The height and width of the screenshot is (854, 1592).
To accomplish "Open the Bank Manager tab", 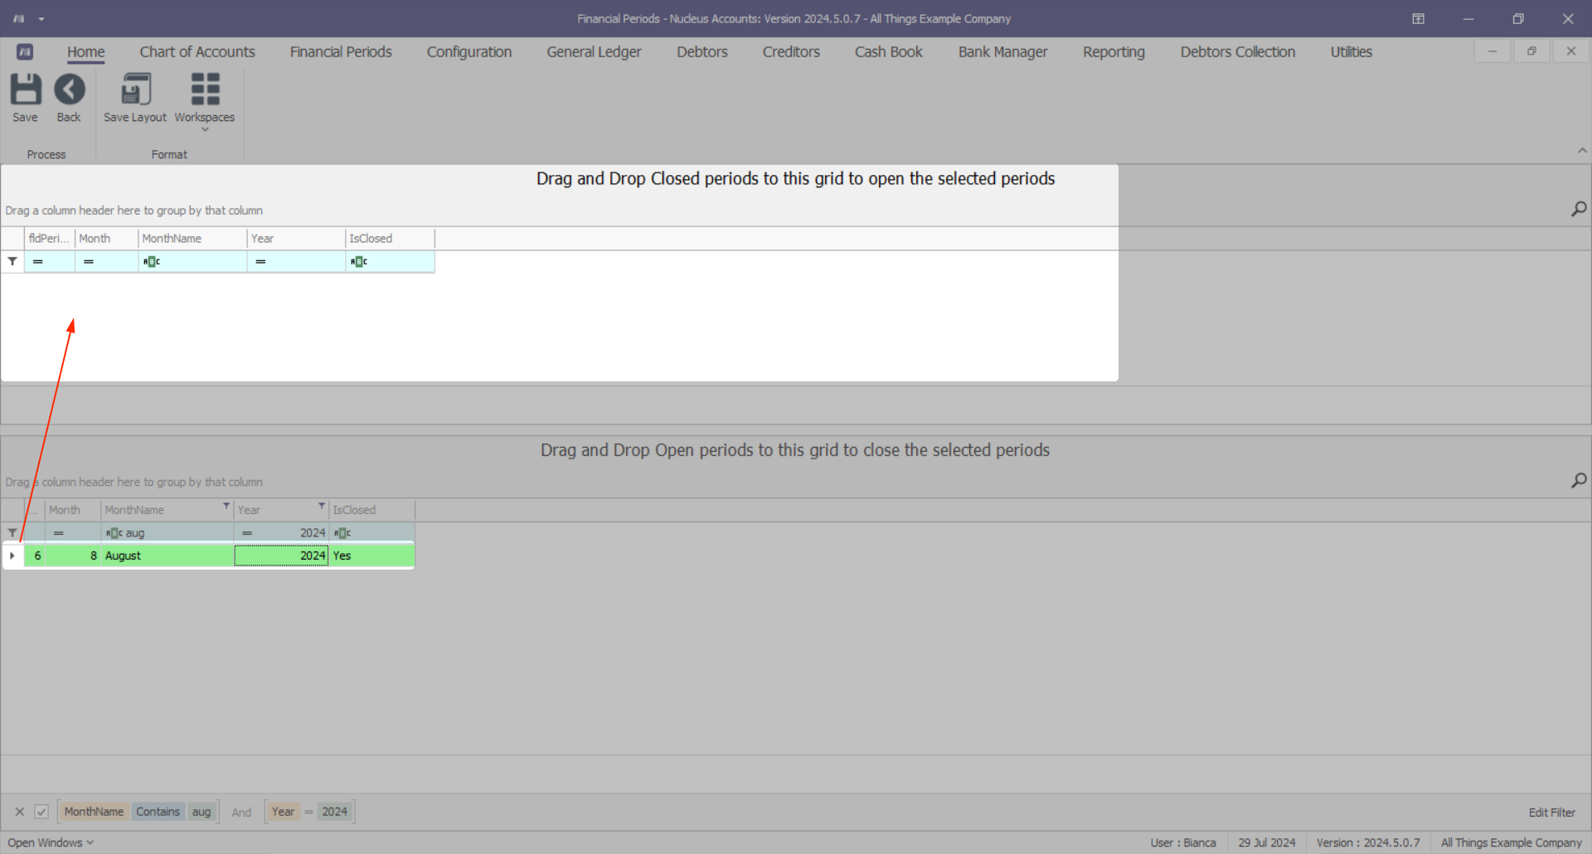I will point(1003,51).
